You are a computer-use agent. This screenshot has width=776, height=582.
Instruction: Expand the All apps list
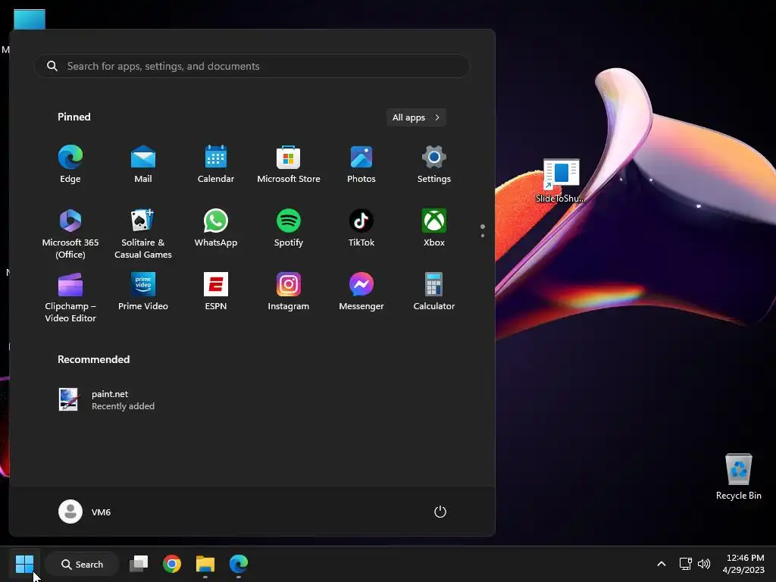(x=416, y=117)
